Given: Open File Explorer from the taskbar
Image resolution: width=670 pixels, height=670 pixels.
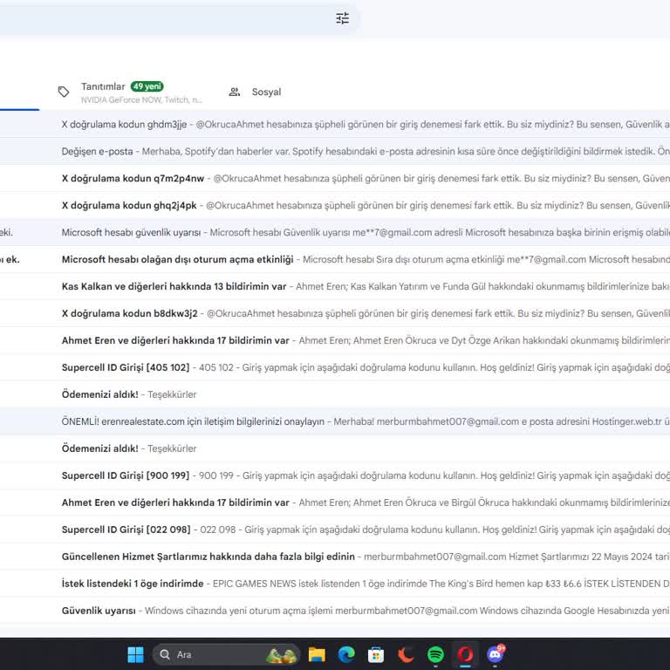Looking at the screenshot, I should 317,654.
